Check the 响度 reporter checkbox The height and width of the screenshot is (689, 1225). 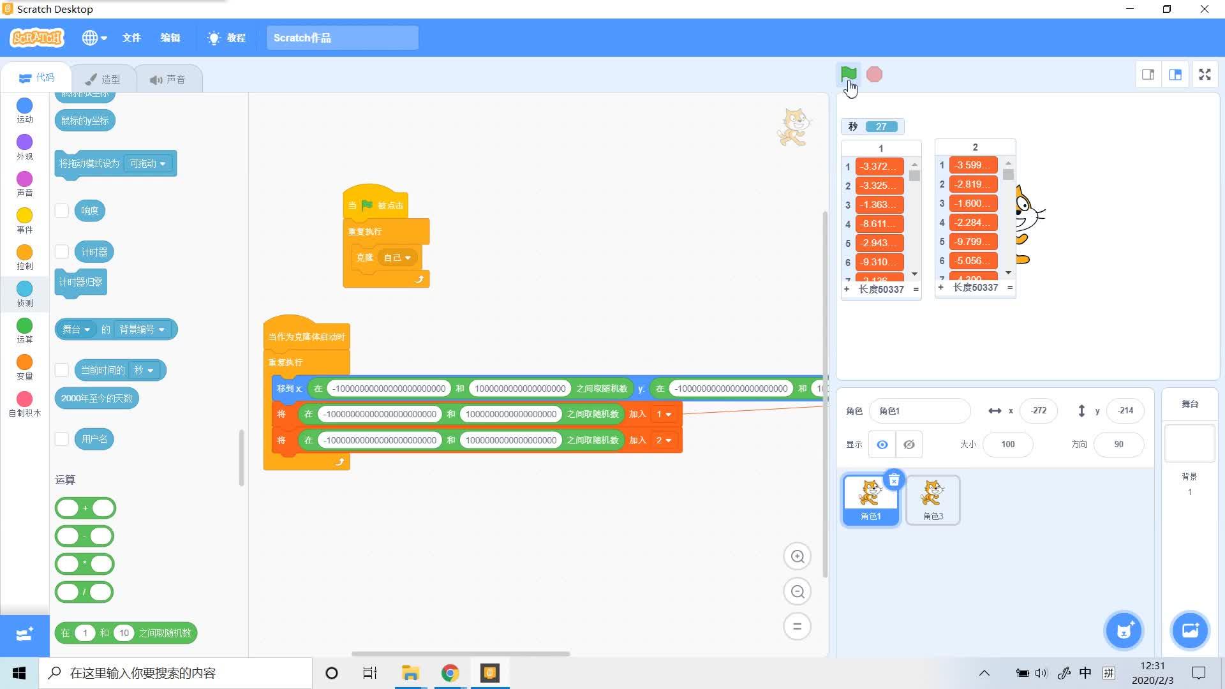[62, 211]
